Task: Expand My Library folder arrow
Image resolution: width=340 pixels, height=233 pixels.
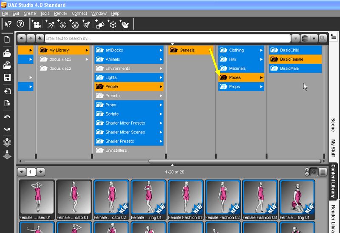Action: click(x=87, y=50)
